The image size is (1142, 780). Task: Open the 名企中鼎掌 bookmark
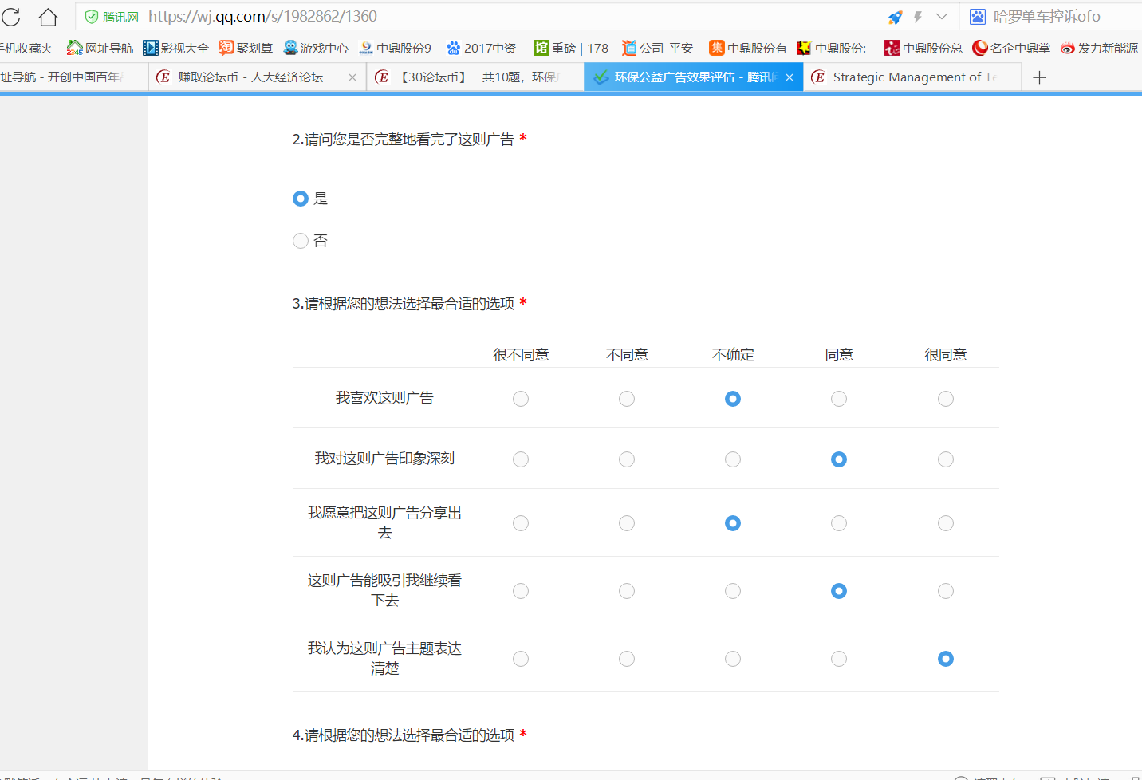pos(1011,48)
